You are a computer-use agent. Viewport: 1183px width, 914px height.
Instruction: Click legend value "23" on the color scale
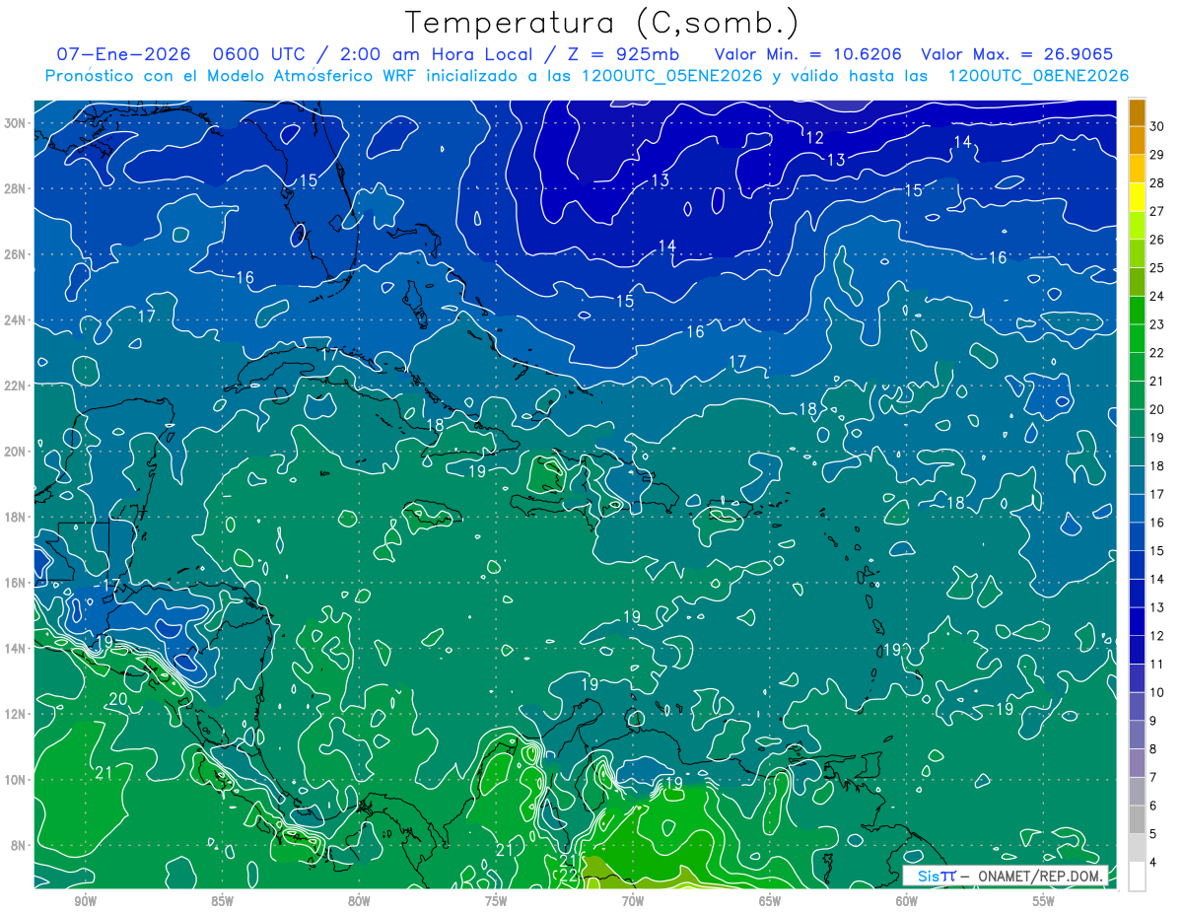(x=1158, y=324)
